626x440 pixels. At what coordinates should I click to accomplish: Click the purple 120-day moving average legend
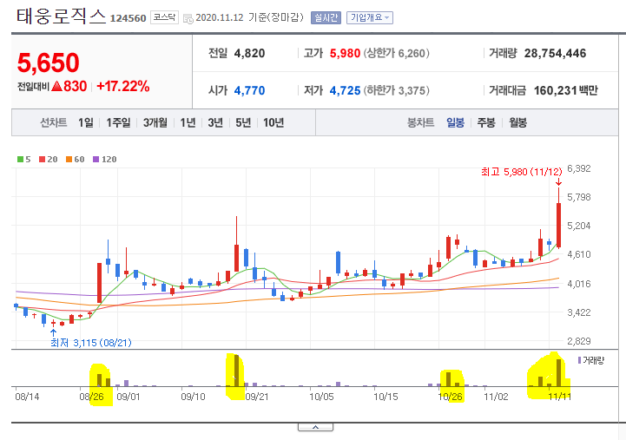click(x=104, y=159)
